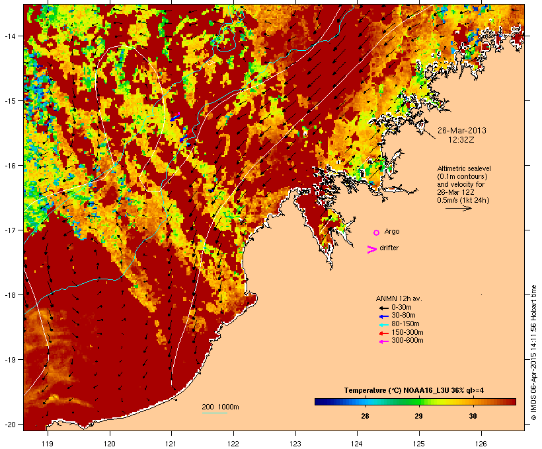The image size is (542, 449).
Task: Click the '121' longitude axis label
Action: click(x=171, y=444)
